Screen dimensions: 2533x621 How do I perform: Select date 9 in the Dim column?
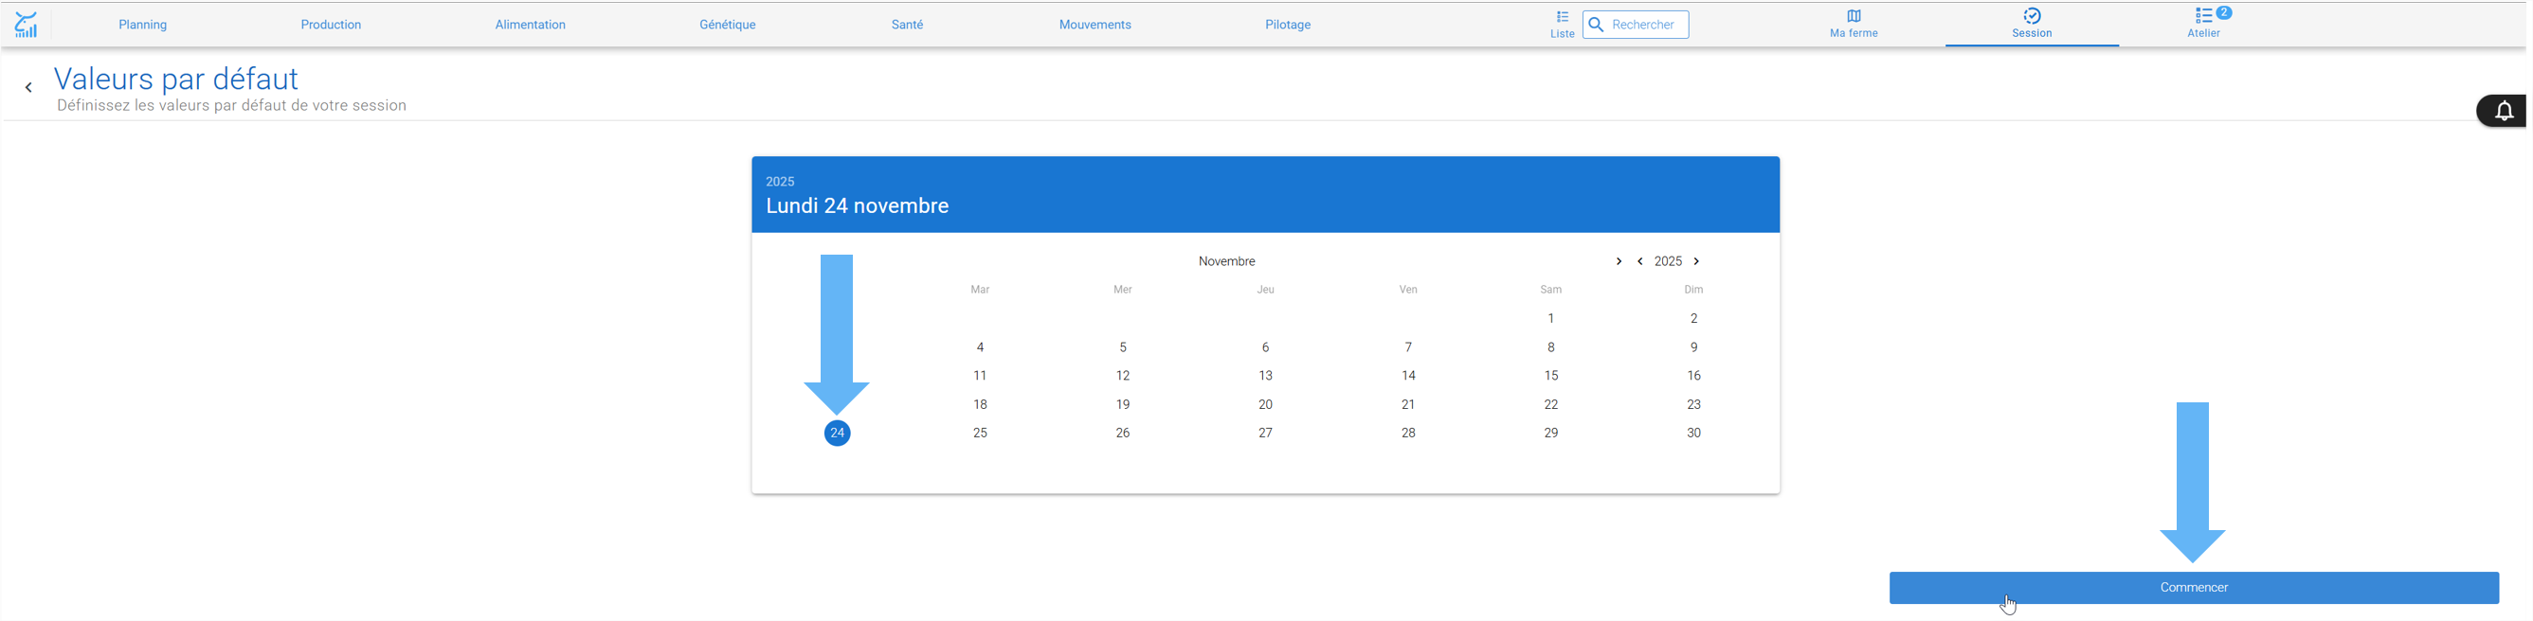[1693, 346]
